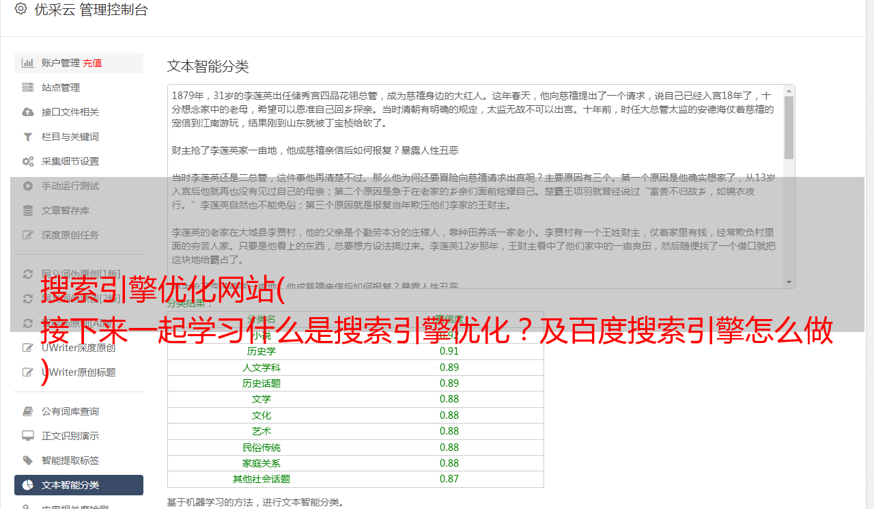
Task: Click the edit icon for UWriter深度原创
Action: pos(28,348)
